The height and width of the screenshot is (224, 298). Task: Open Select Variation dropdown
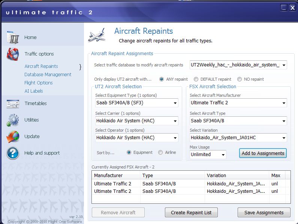238,138
